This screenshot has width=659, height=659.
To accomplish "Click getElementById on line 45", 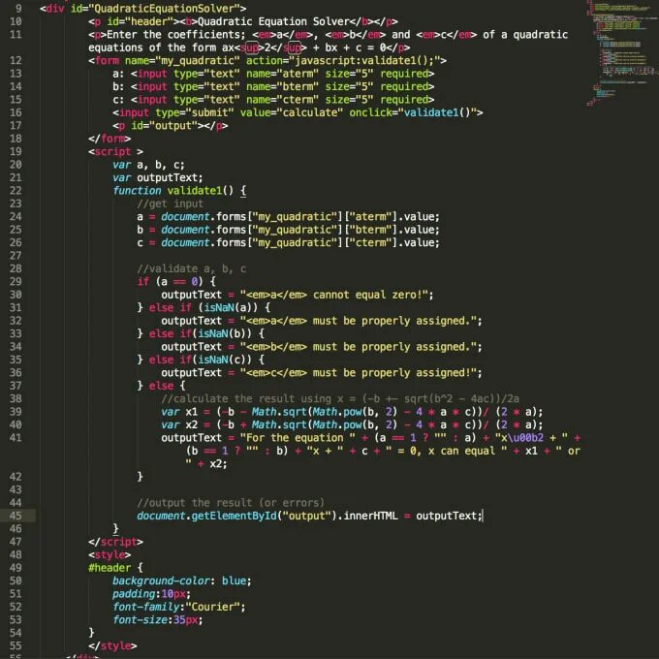I will (x=234, y=517).
